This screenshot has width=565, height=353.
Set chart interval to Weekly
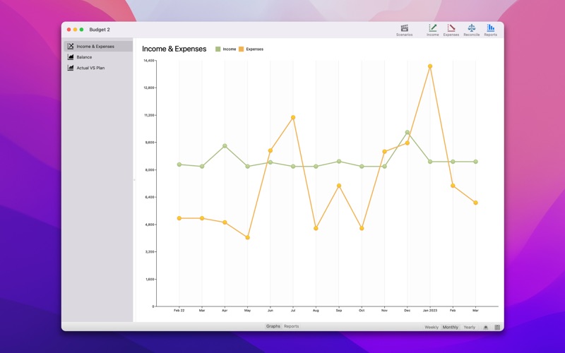coord(432,327)
